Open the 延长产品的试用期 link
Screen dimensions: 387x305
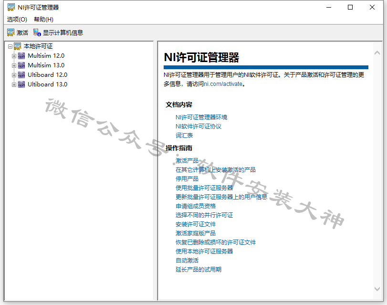click(199, 269)
